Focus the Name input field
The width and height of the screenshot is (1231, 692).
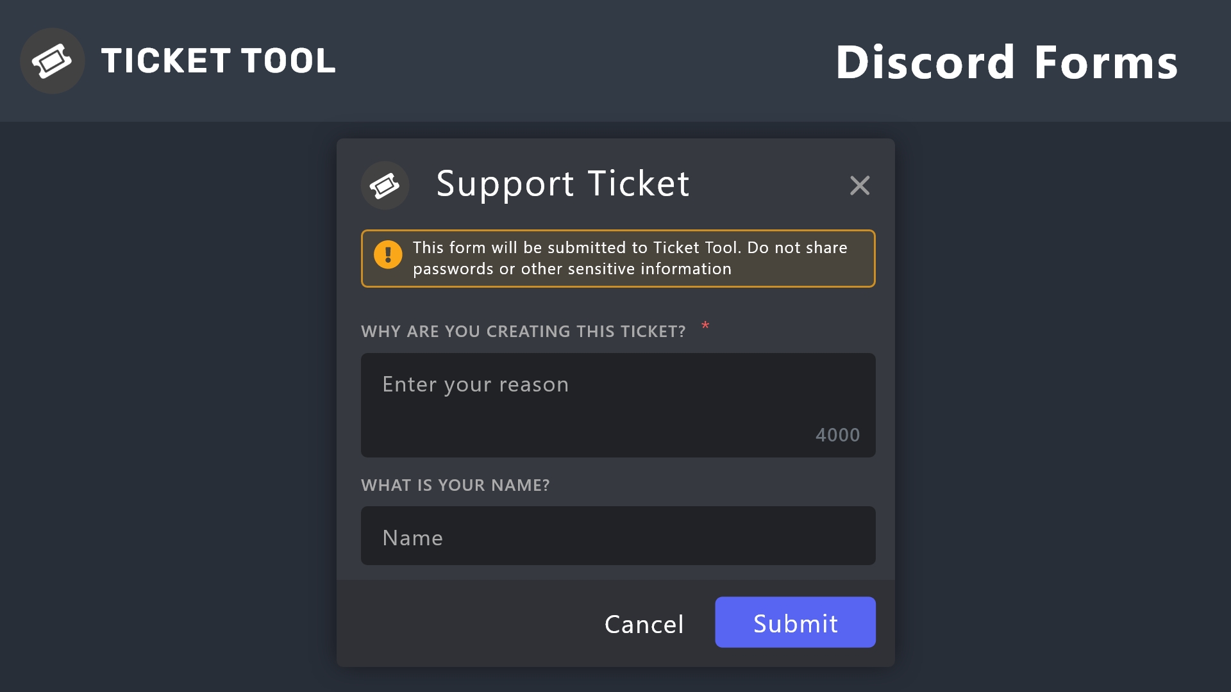click(617, 536)
